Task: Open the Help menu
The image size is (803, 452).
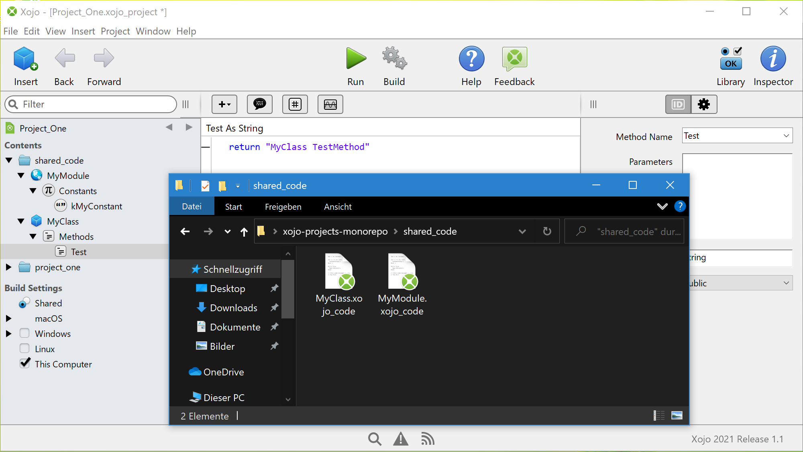Action: click(186, 31)
